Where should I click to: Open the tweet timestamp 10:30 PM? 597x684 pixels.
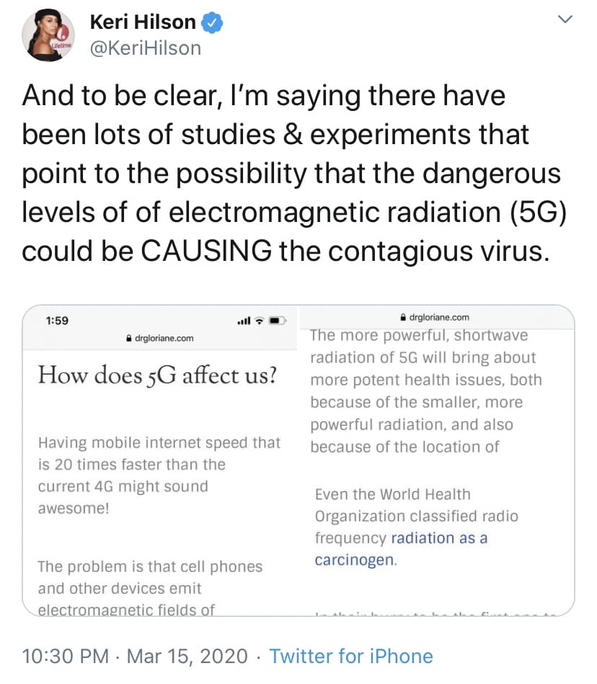[65, 656]
